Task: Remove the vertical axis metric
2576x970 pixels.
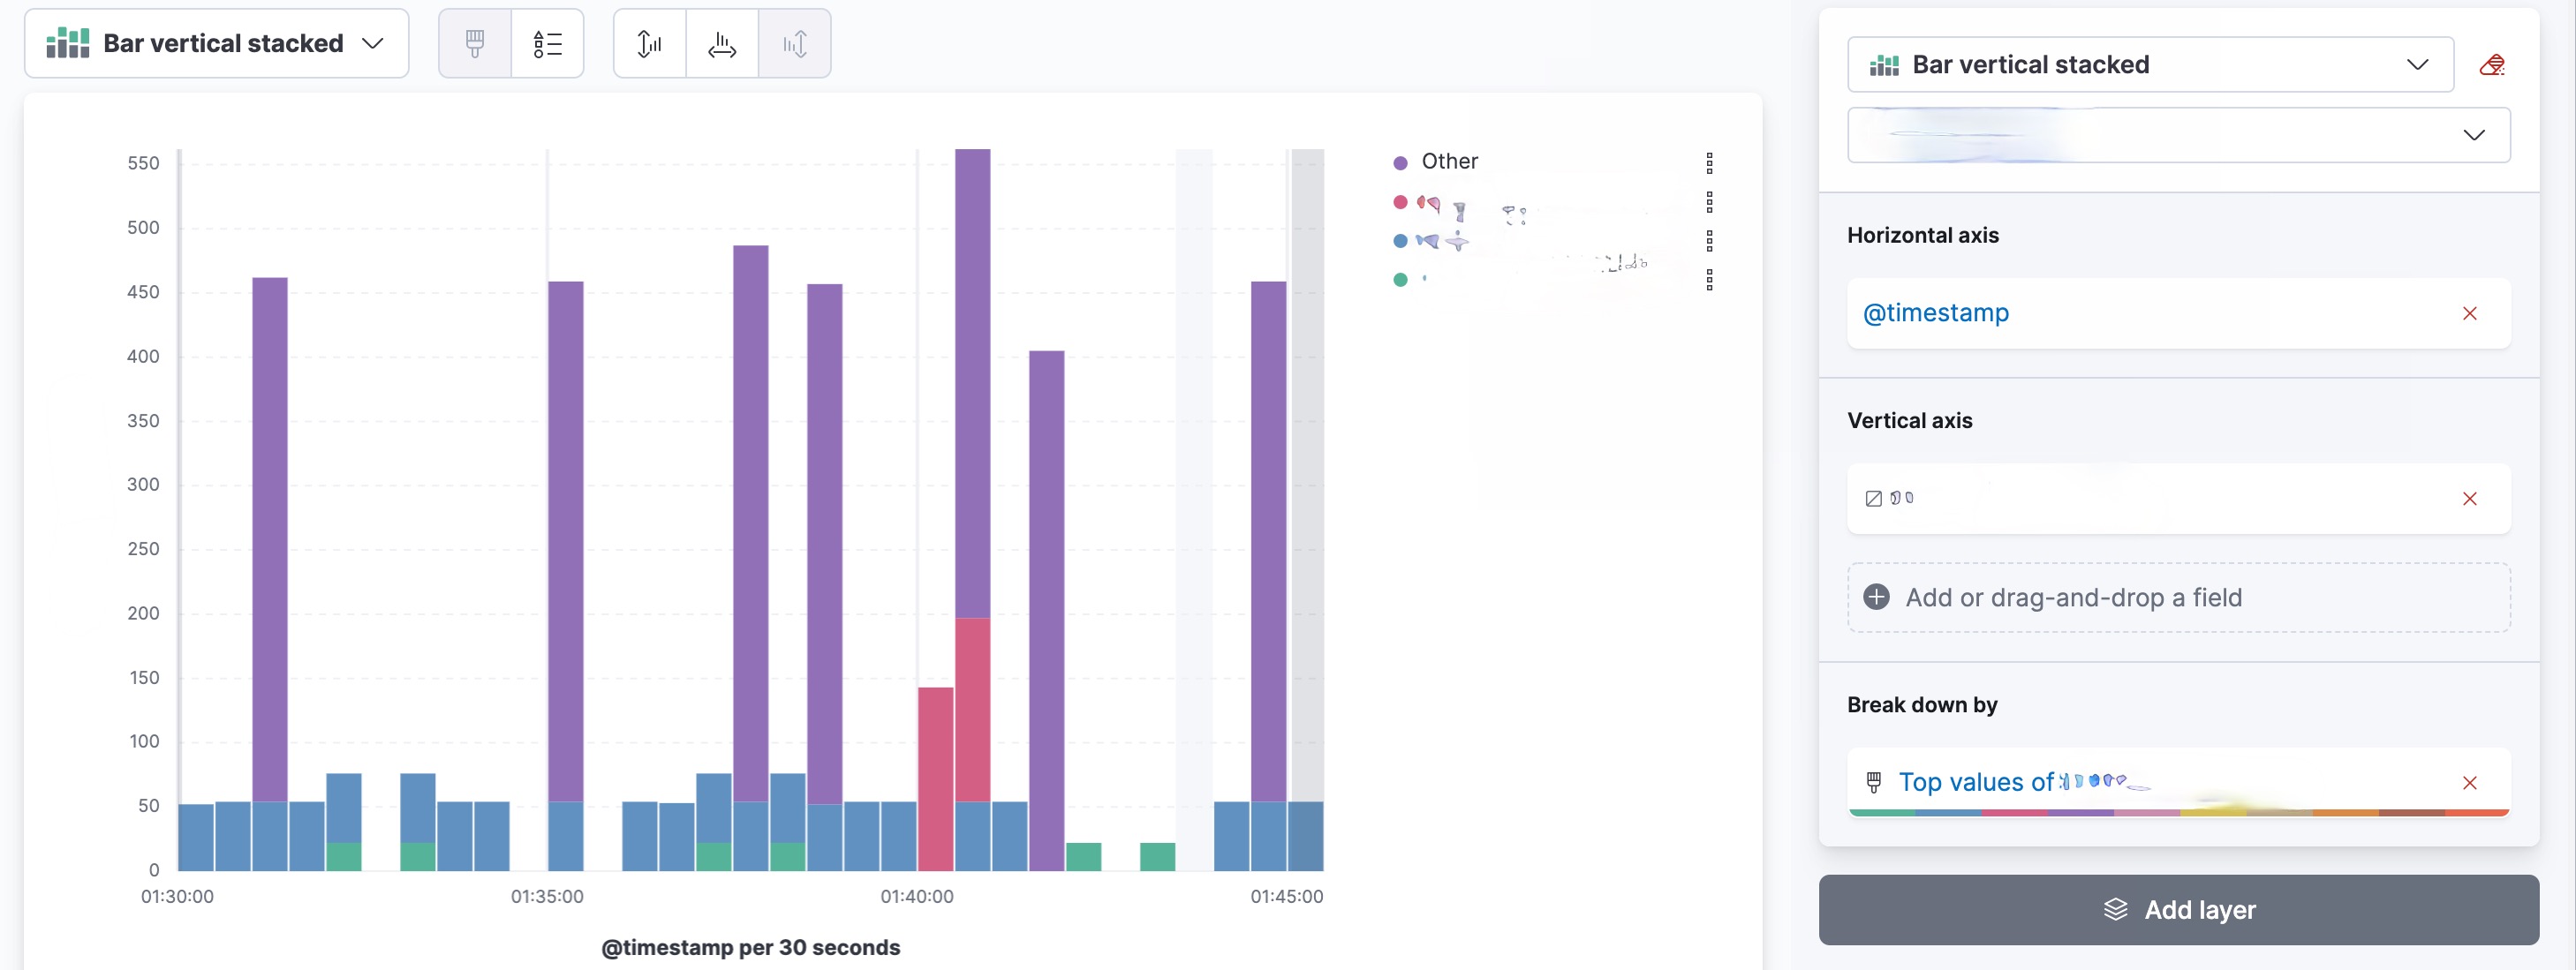Action: coord(2469,499)
